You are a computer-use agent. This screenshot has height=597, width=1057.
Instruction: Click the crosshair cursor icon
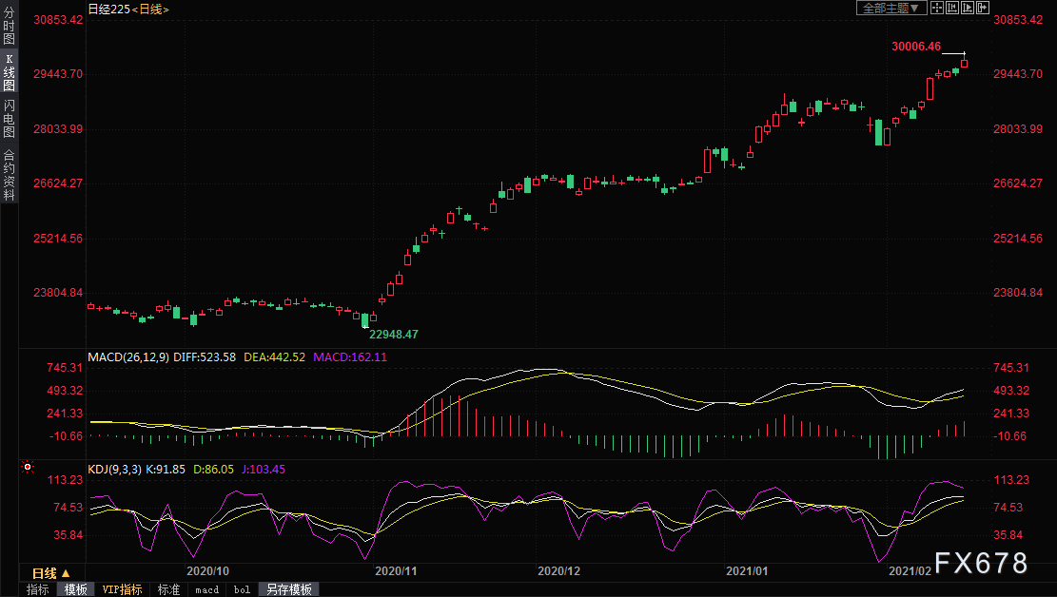(937, 9)
